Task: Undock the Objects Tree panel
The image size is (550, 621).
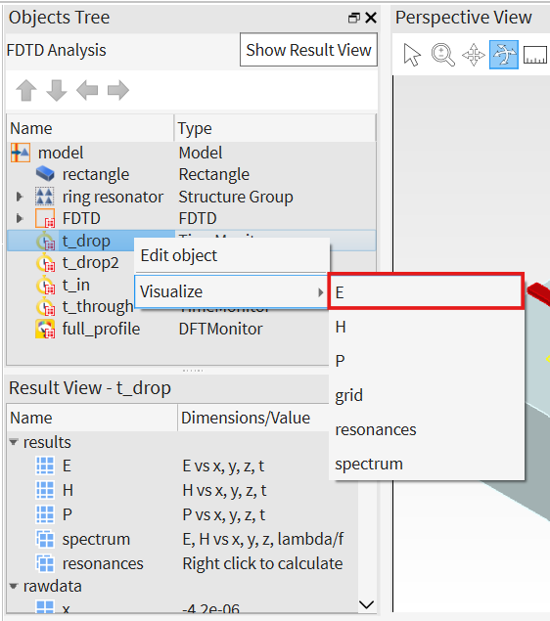Action: 354,18
